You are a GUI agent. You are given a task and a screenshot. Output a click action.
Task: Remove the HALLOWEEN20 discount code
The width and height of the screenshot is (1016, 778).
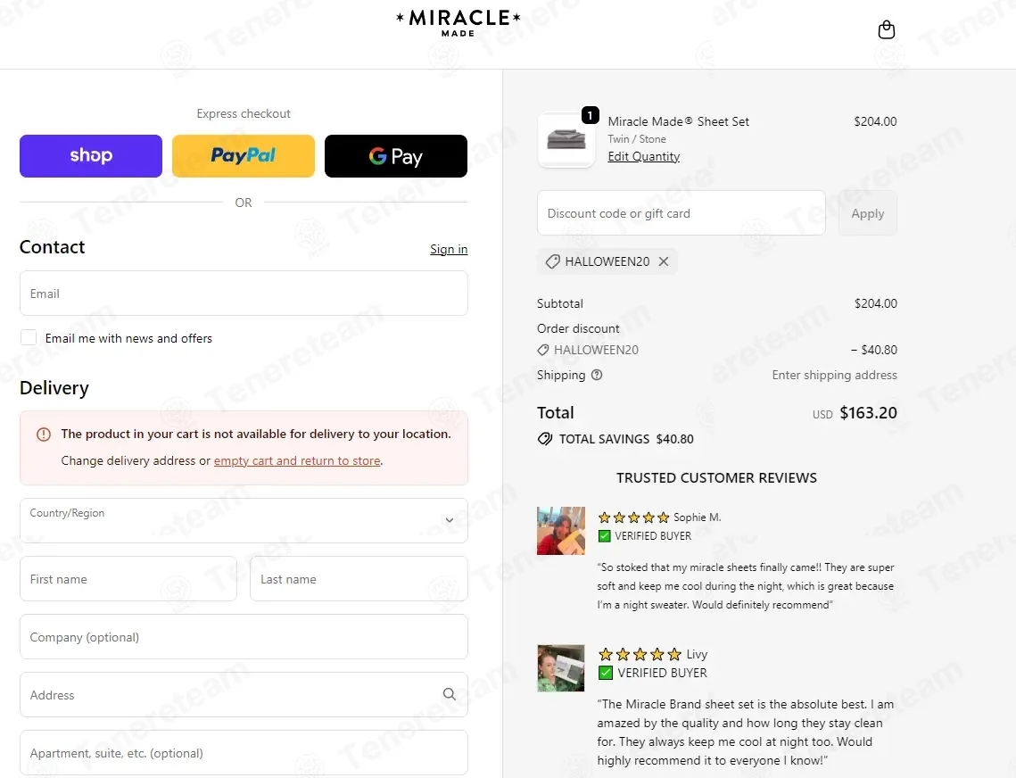point(664,261)
